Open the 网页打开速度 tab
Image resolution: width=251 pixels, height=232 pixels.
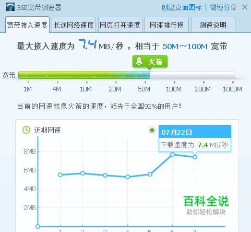coord(120,25)
